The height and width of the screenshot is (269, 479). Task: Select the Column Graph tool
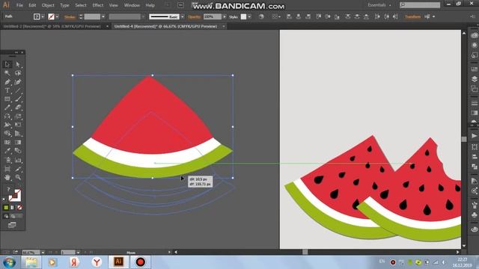(18, 160)
